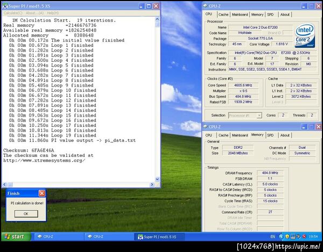Image resolution: width=323 pixels, height=252 pixels.
Task: Expand hidden tray icons with the arrow
Action: pyautogui.click(x=281, y=236)
